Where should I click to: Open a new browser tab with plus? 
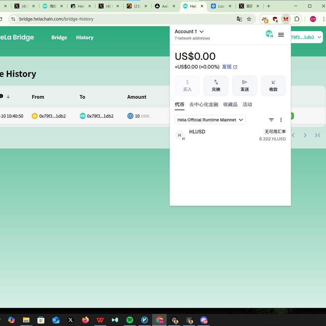(x=269, y=6)
